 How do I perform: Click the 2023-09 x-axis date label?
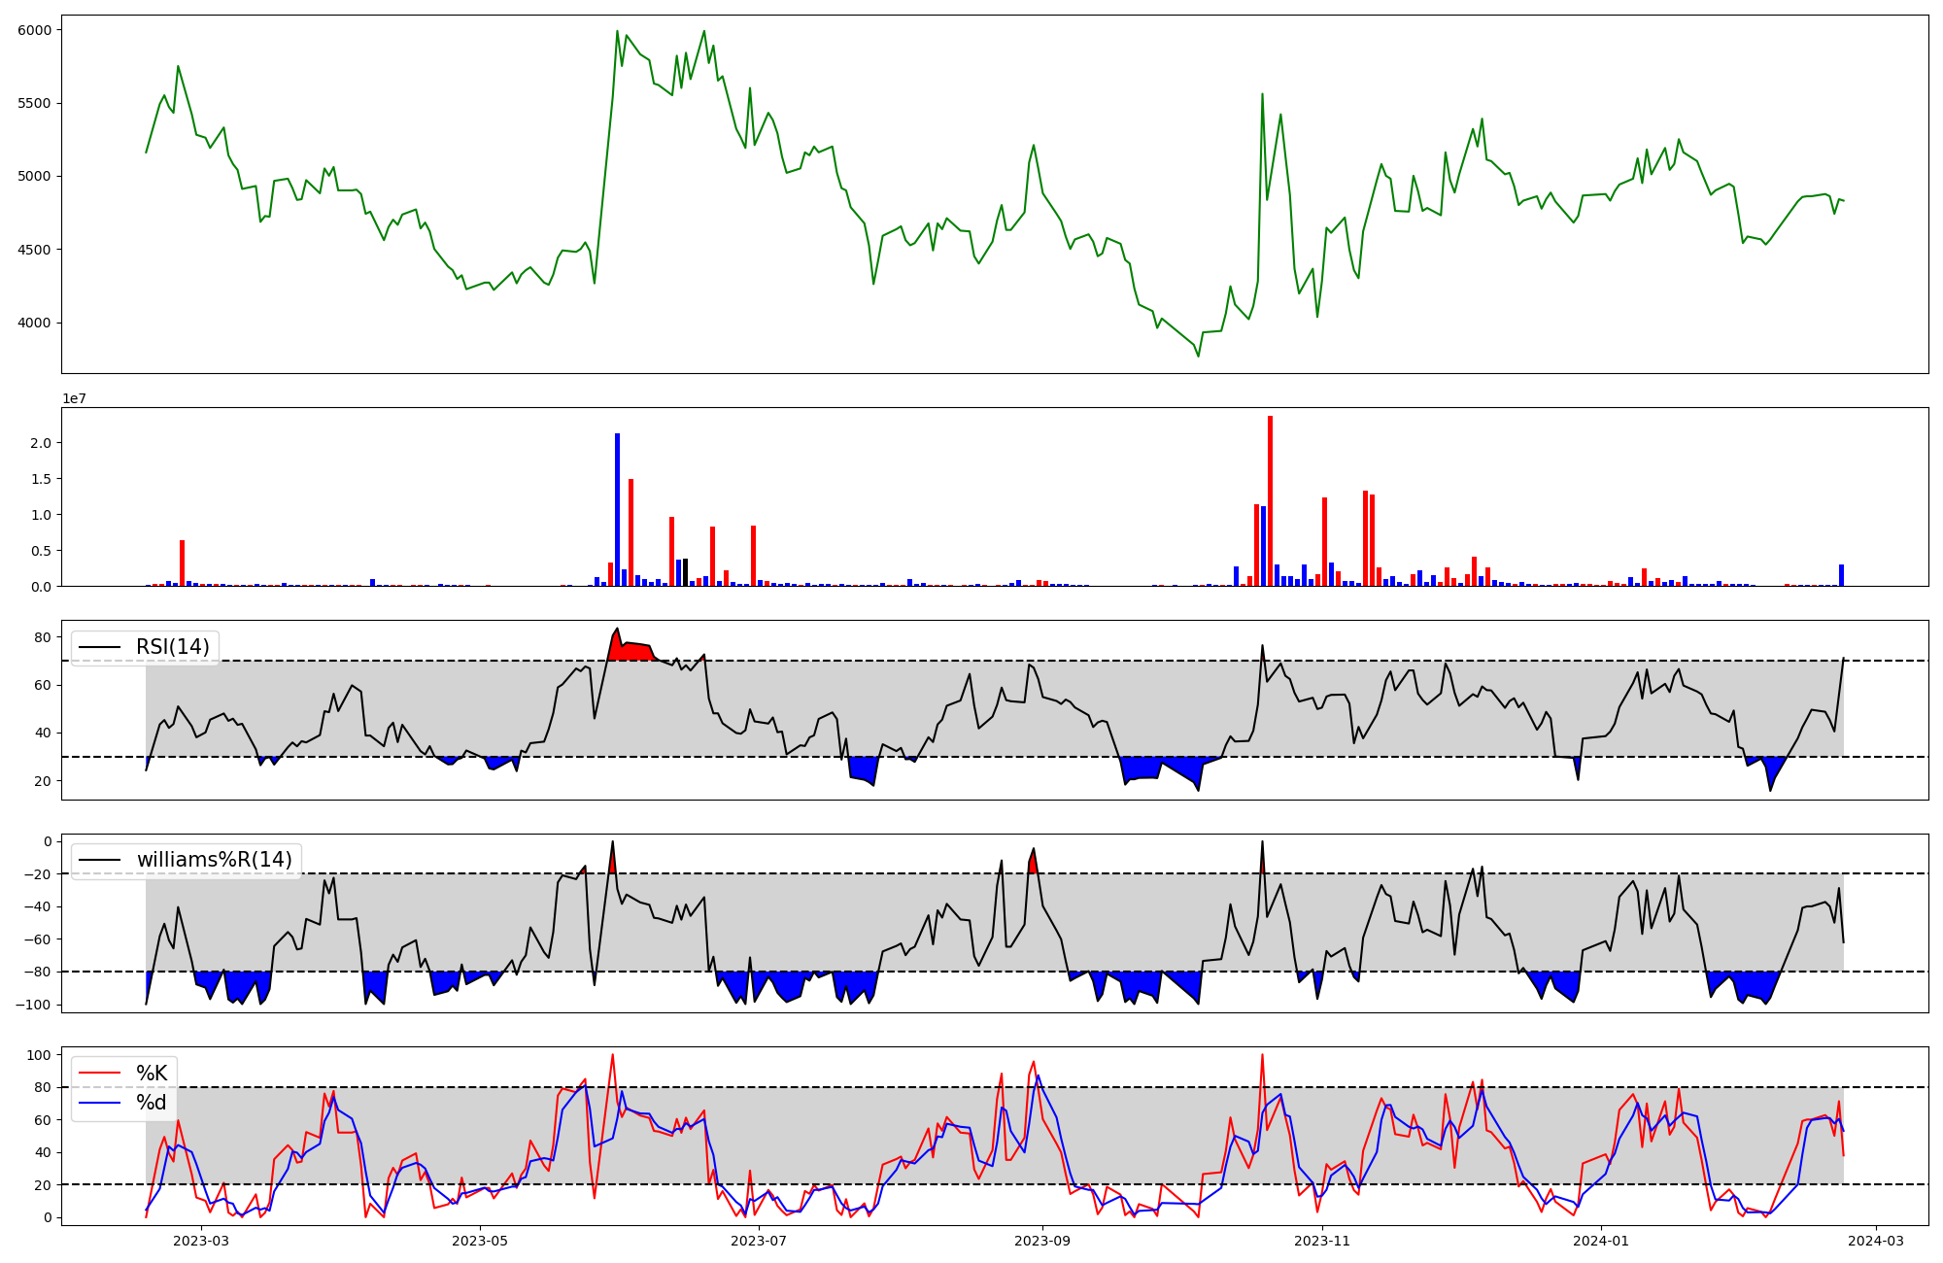coord(1042,1241)
